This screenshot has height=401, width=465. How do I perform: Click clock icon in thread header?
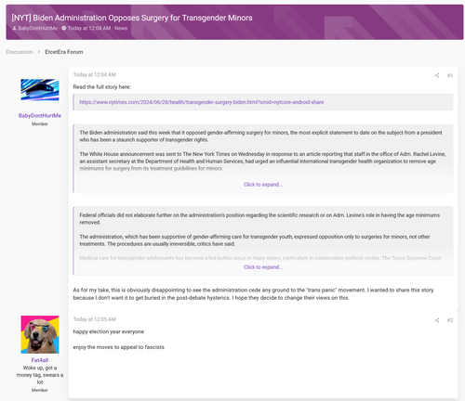pyautogui.click(x=64, y=28)
